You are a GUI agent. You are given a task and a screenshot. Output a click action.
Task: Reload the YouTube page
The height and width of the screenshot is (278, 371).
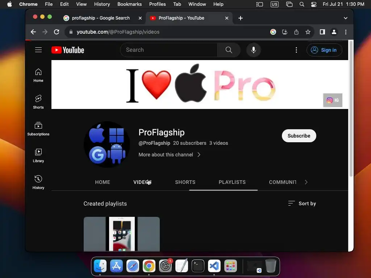pyautogui.click(x=57, y=32)
